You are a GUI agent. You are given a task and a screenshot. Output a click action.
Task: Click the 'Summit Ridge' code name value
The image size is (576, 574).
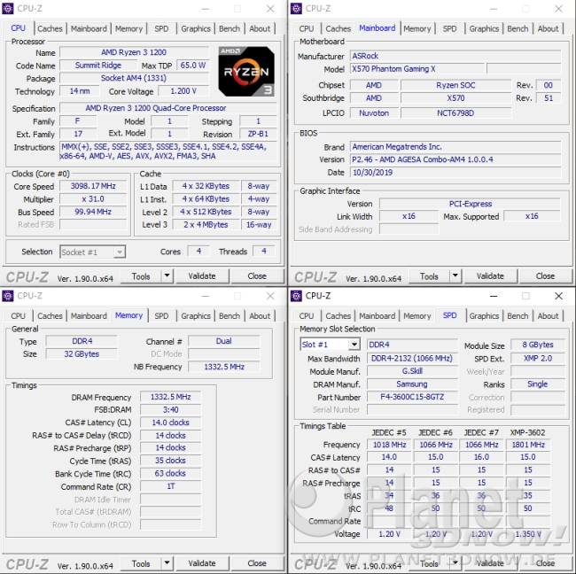point(98,66)
